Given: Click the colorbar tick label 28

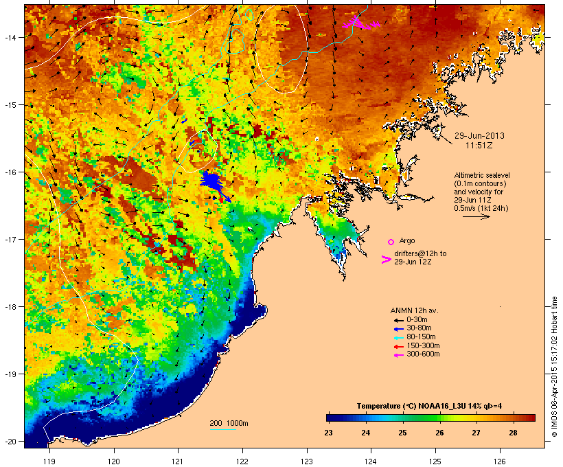Looking at the screenshot, I should coord(513,433).
